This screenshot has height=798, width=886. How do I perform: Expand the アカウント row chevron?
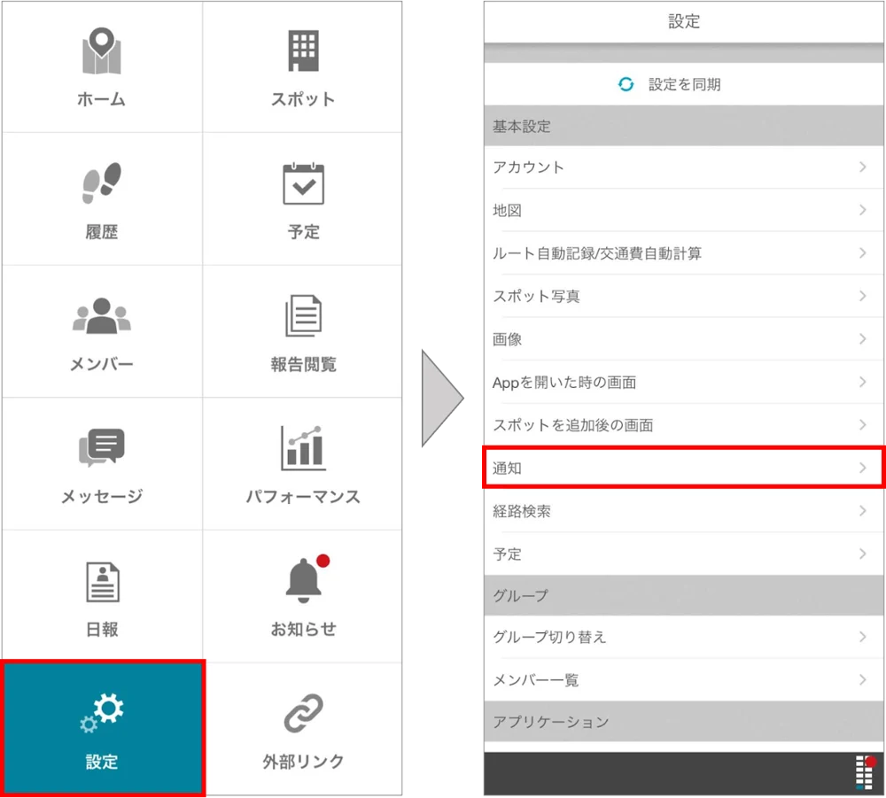[x=863, y=167]
